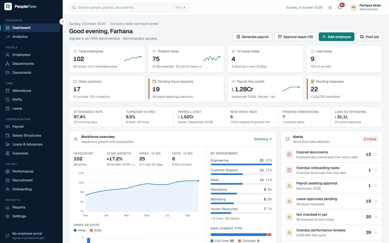This screenshot has width=389, height=243.
Task: Click the Loans & Advances icon
Action: [8, 144]
